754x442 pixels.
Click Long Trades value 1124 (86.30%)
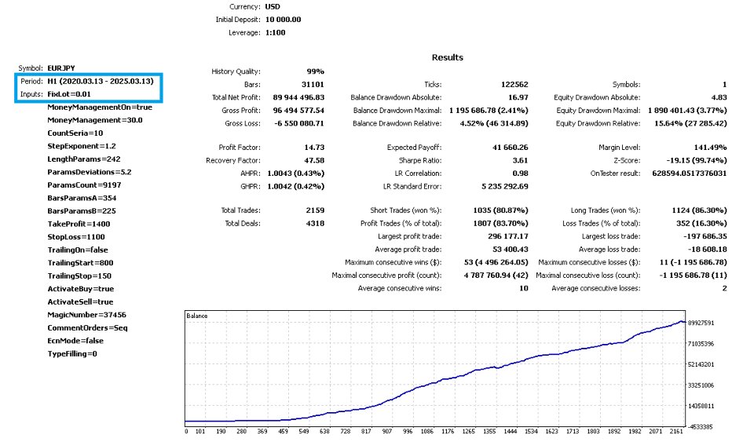699,210
